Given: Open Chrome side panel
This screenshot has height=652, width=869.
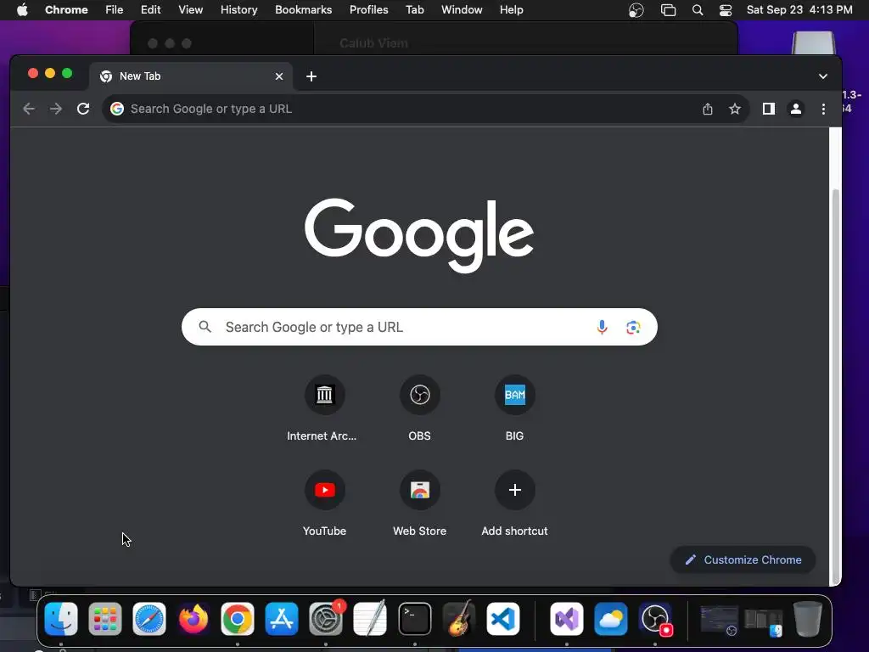Looking at the screenshot, I should 769,109.
